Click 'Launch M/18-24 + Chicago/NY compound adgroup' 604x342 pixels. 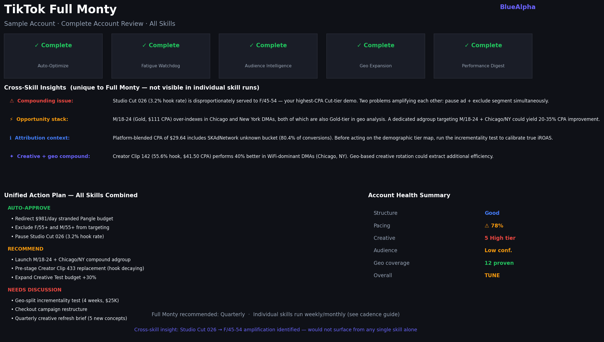(71, 260)
